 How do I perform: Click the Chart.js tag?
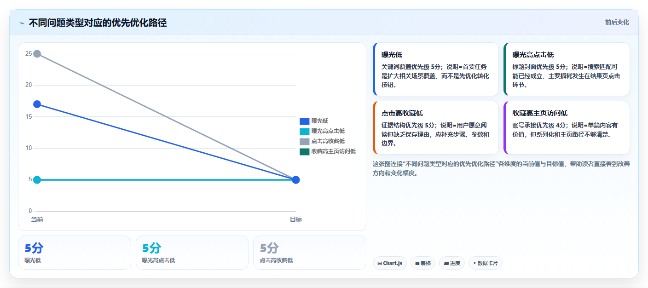coord(390,263)
